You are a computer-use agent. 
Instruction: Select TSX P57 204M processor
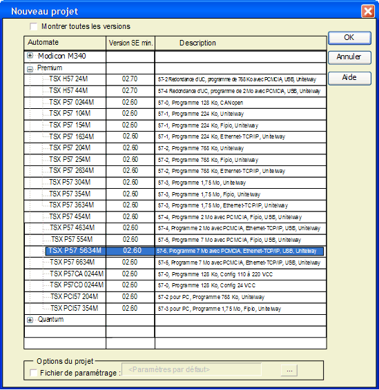(x=70, y=147)
